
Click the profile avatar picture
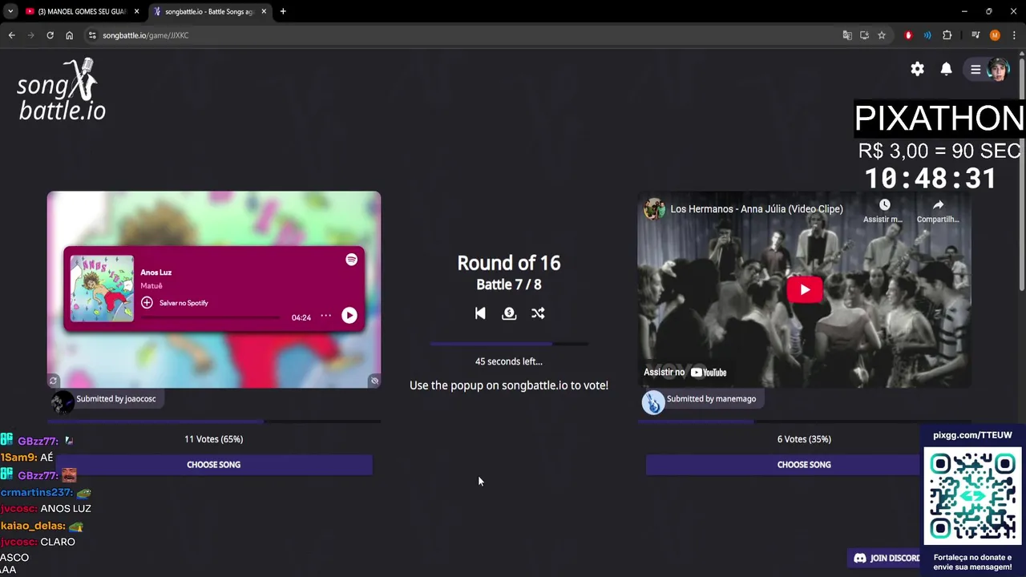(997, 69)
